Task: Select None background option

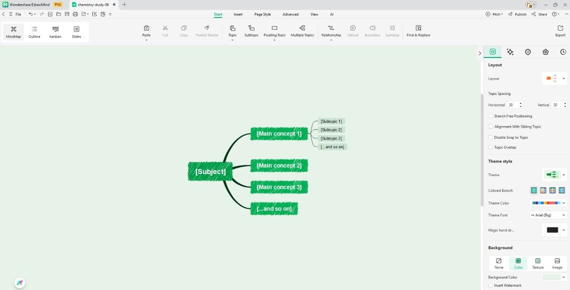Action: (499, 264)
